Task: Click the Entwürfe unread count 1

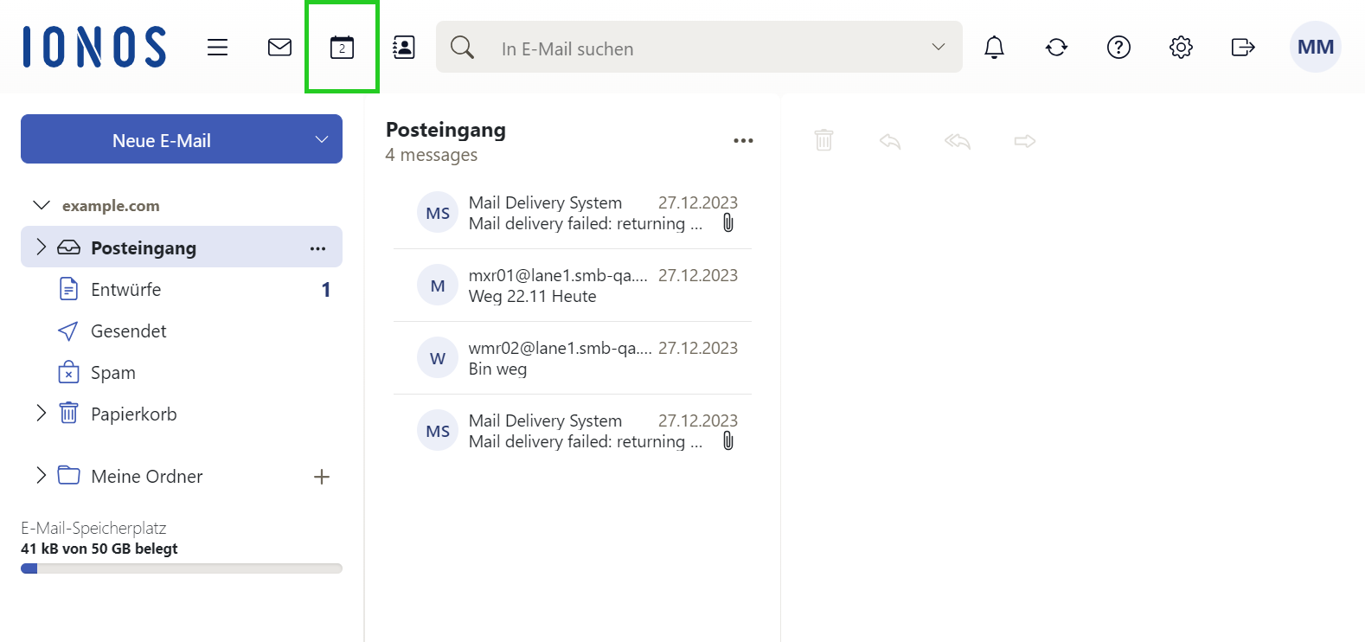Action: point(326,290)
